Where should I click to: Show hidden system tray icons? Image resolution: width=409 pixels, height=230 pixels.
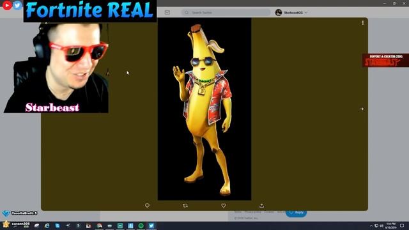click(x=371, y=226)
